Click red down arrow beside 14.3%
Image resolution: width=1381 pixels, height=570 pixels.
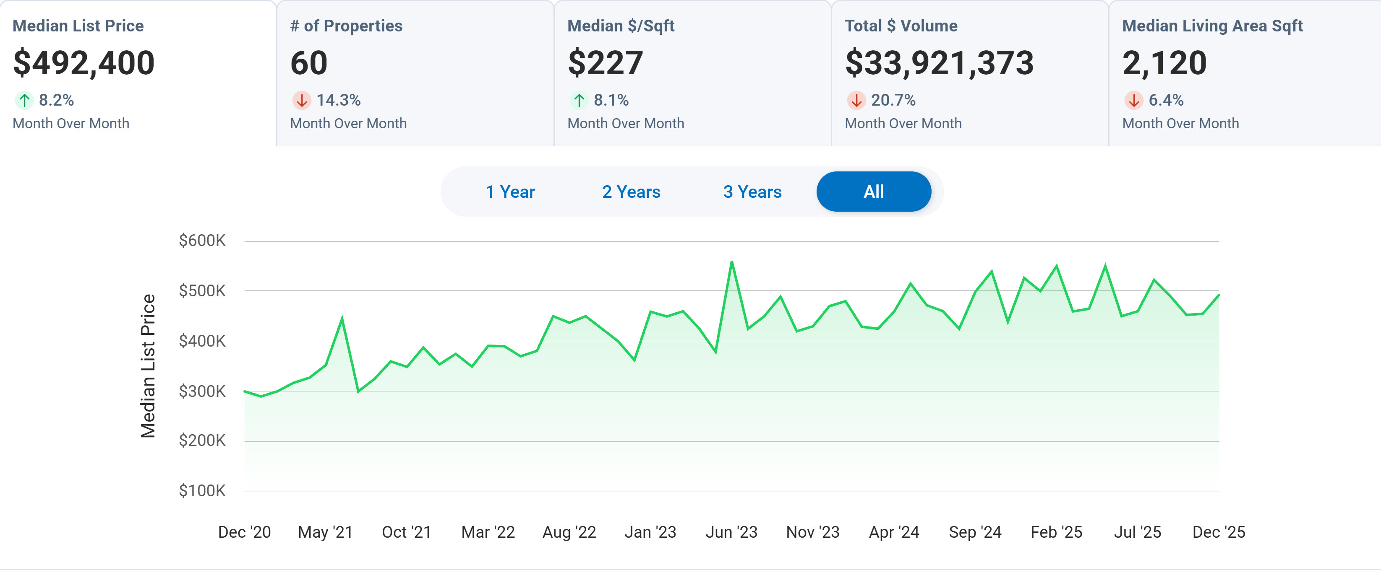coord(301,100)
